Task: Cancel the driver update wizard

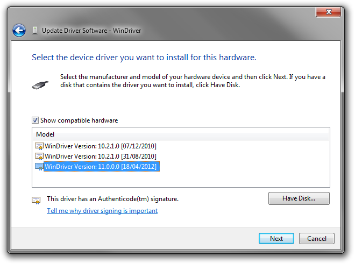Action: click(x=316, y=239)
